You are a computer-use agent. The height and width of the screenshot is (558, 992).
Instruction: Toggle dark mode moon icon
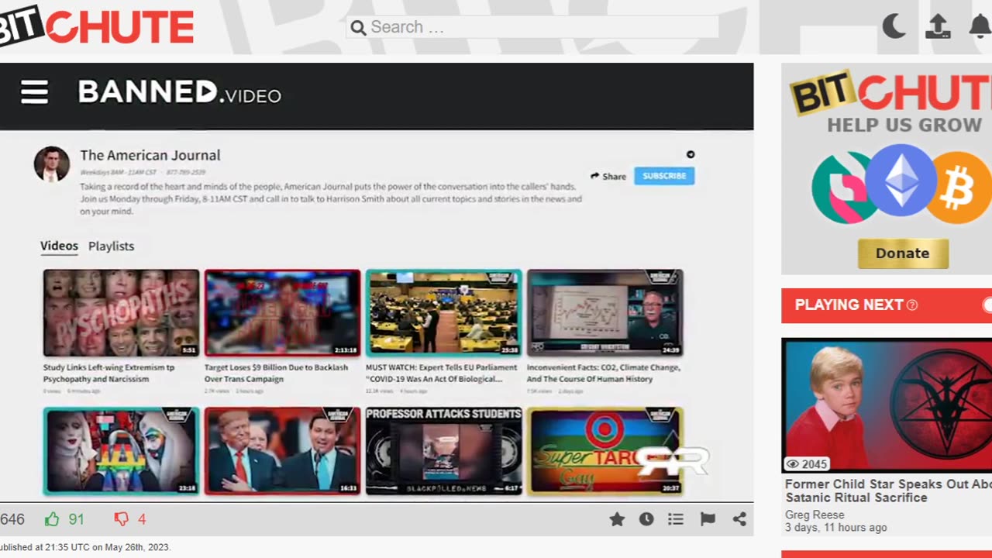coord(894,26)
